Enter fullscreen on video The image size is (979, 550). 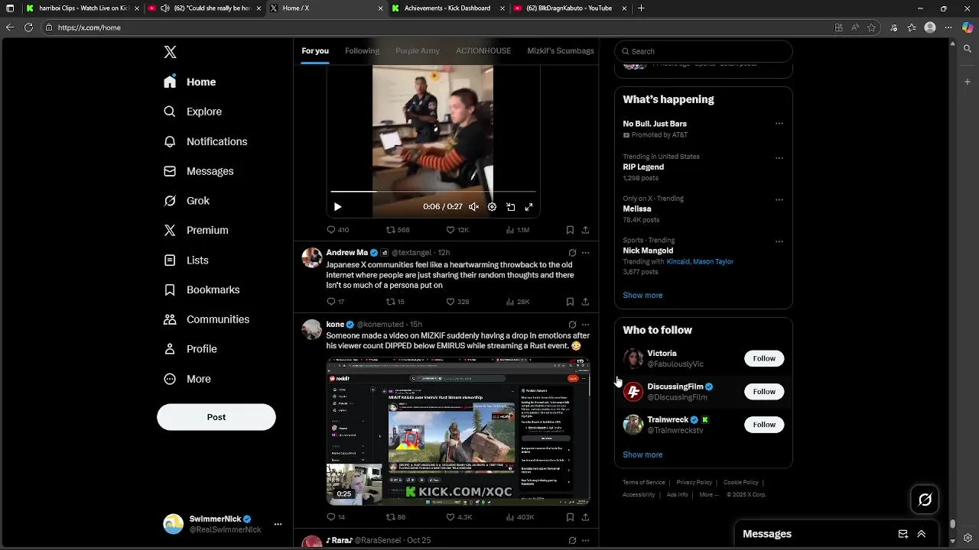point(529,207)
